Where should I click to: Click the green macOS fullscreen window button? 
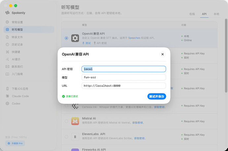(16, 6)
